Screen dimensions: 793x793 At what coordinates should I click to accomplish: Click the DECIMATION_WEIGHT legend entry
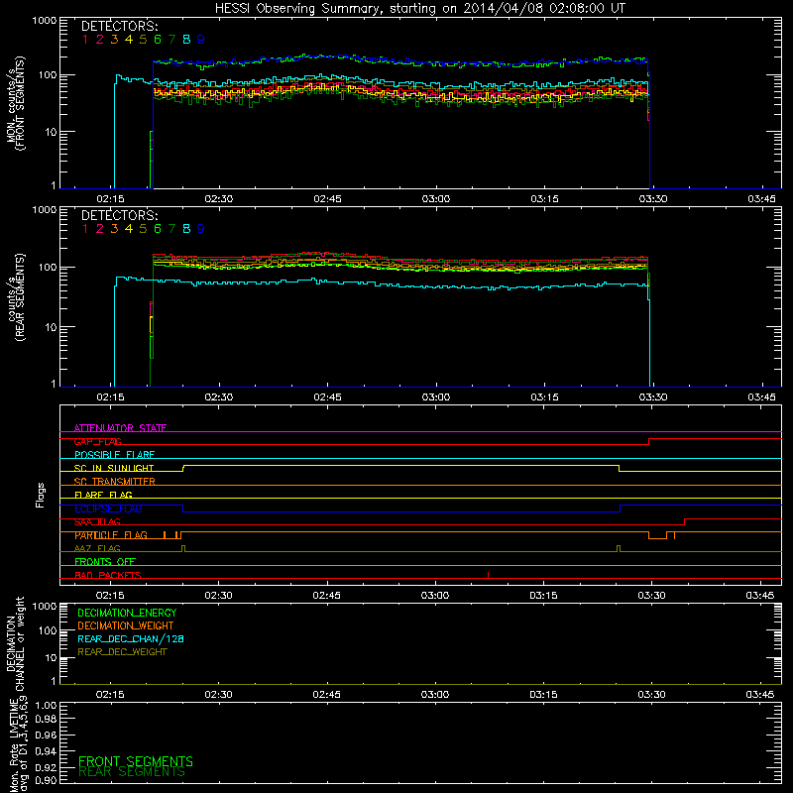coord(126,626)
